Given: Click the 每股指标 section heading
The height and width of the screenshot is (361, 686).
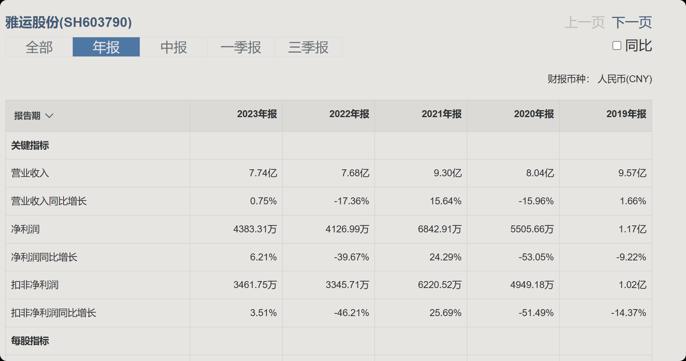Looking at the screenshot, I should coord(30,341).
